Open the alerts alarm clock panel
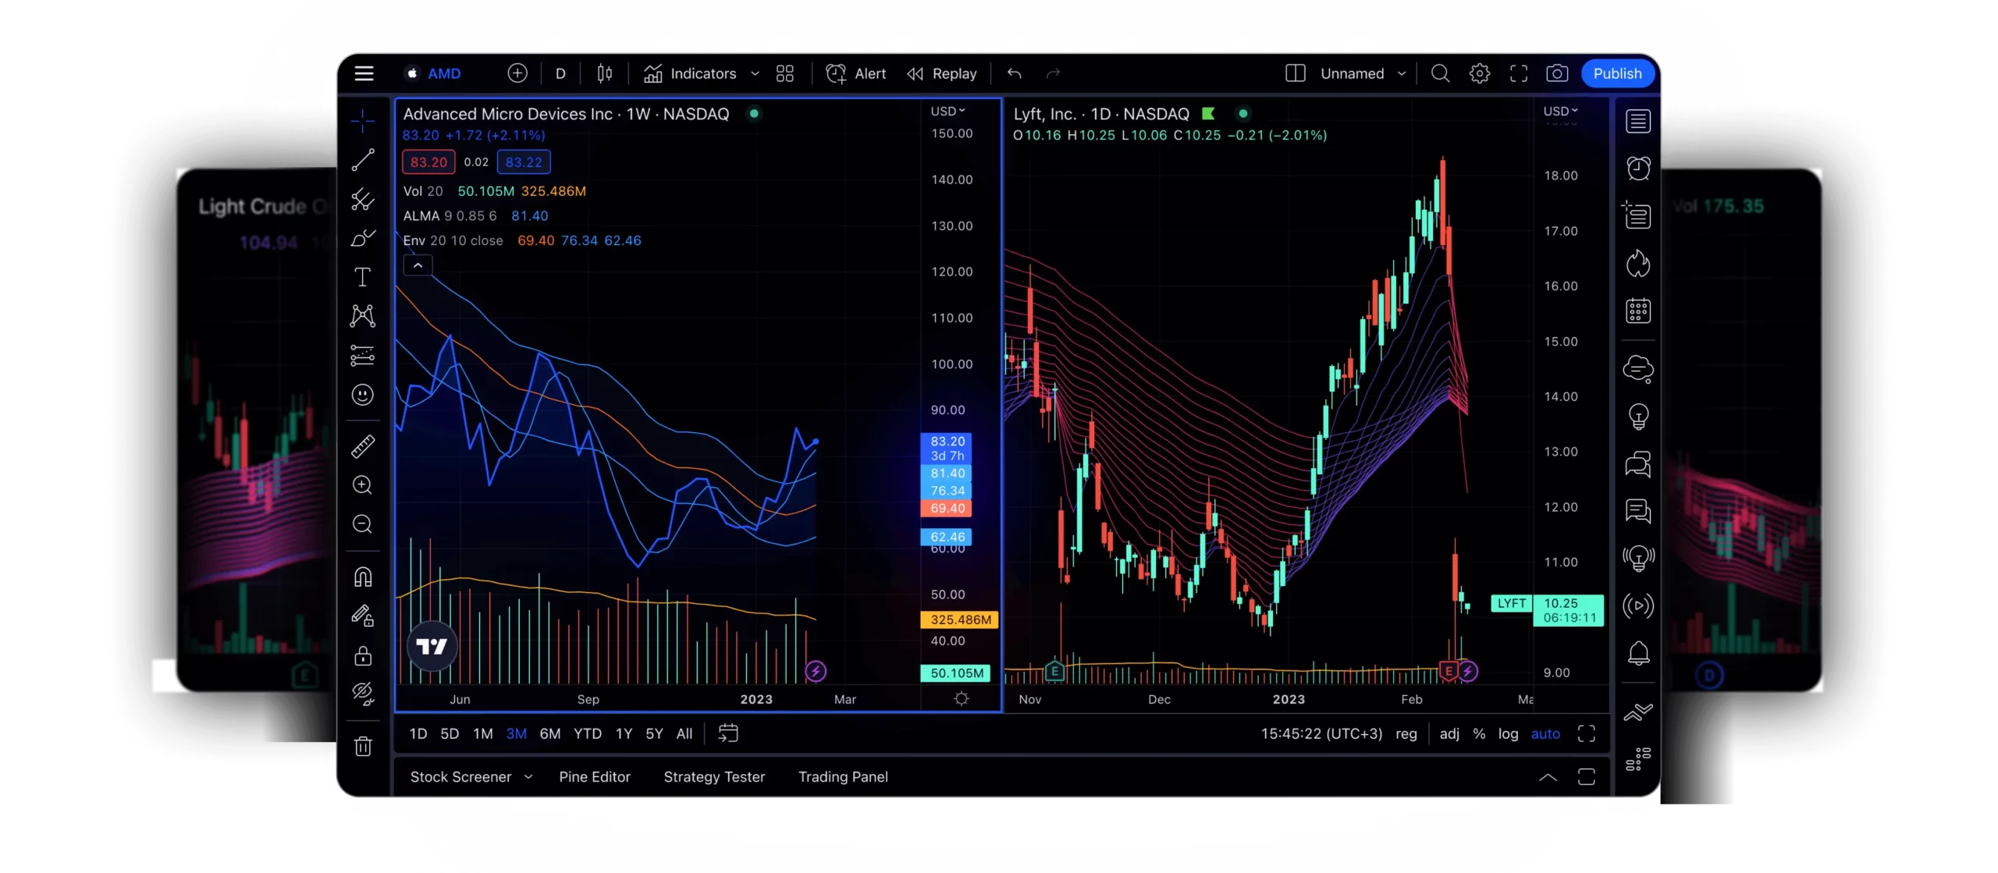Screen dimensions: 1998x873 click(1637, 169)
